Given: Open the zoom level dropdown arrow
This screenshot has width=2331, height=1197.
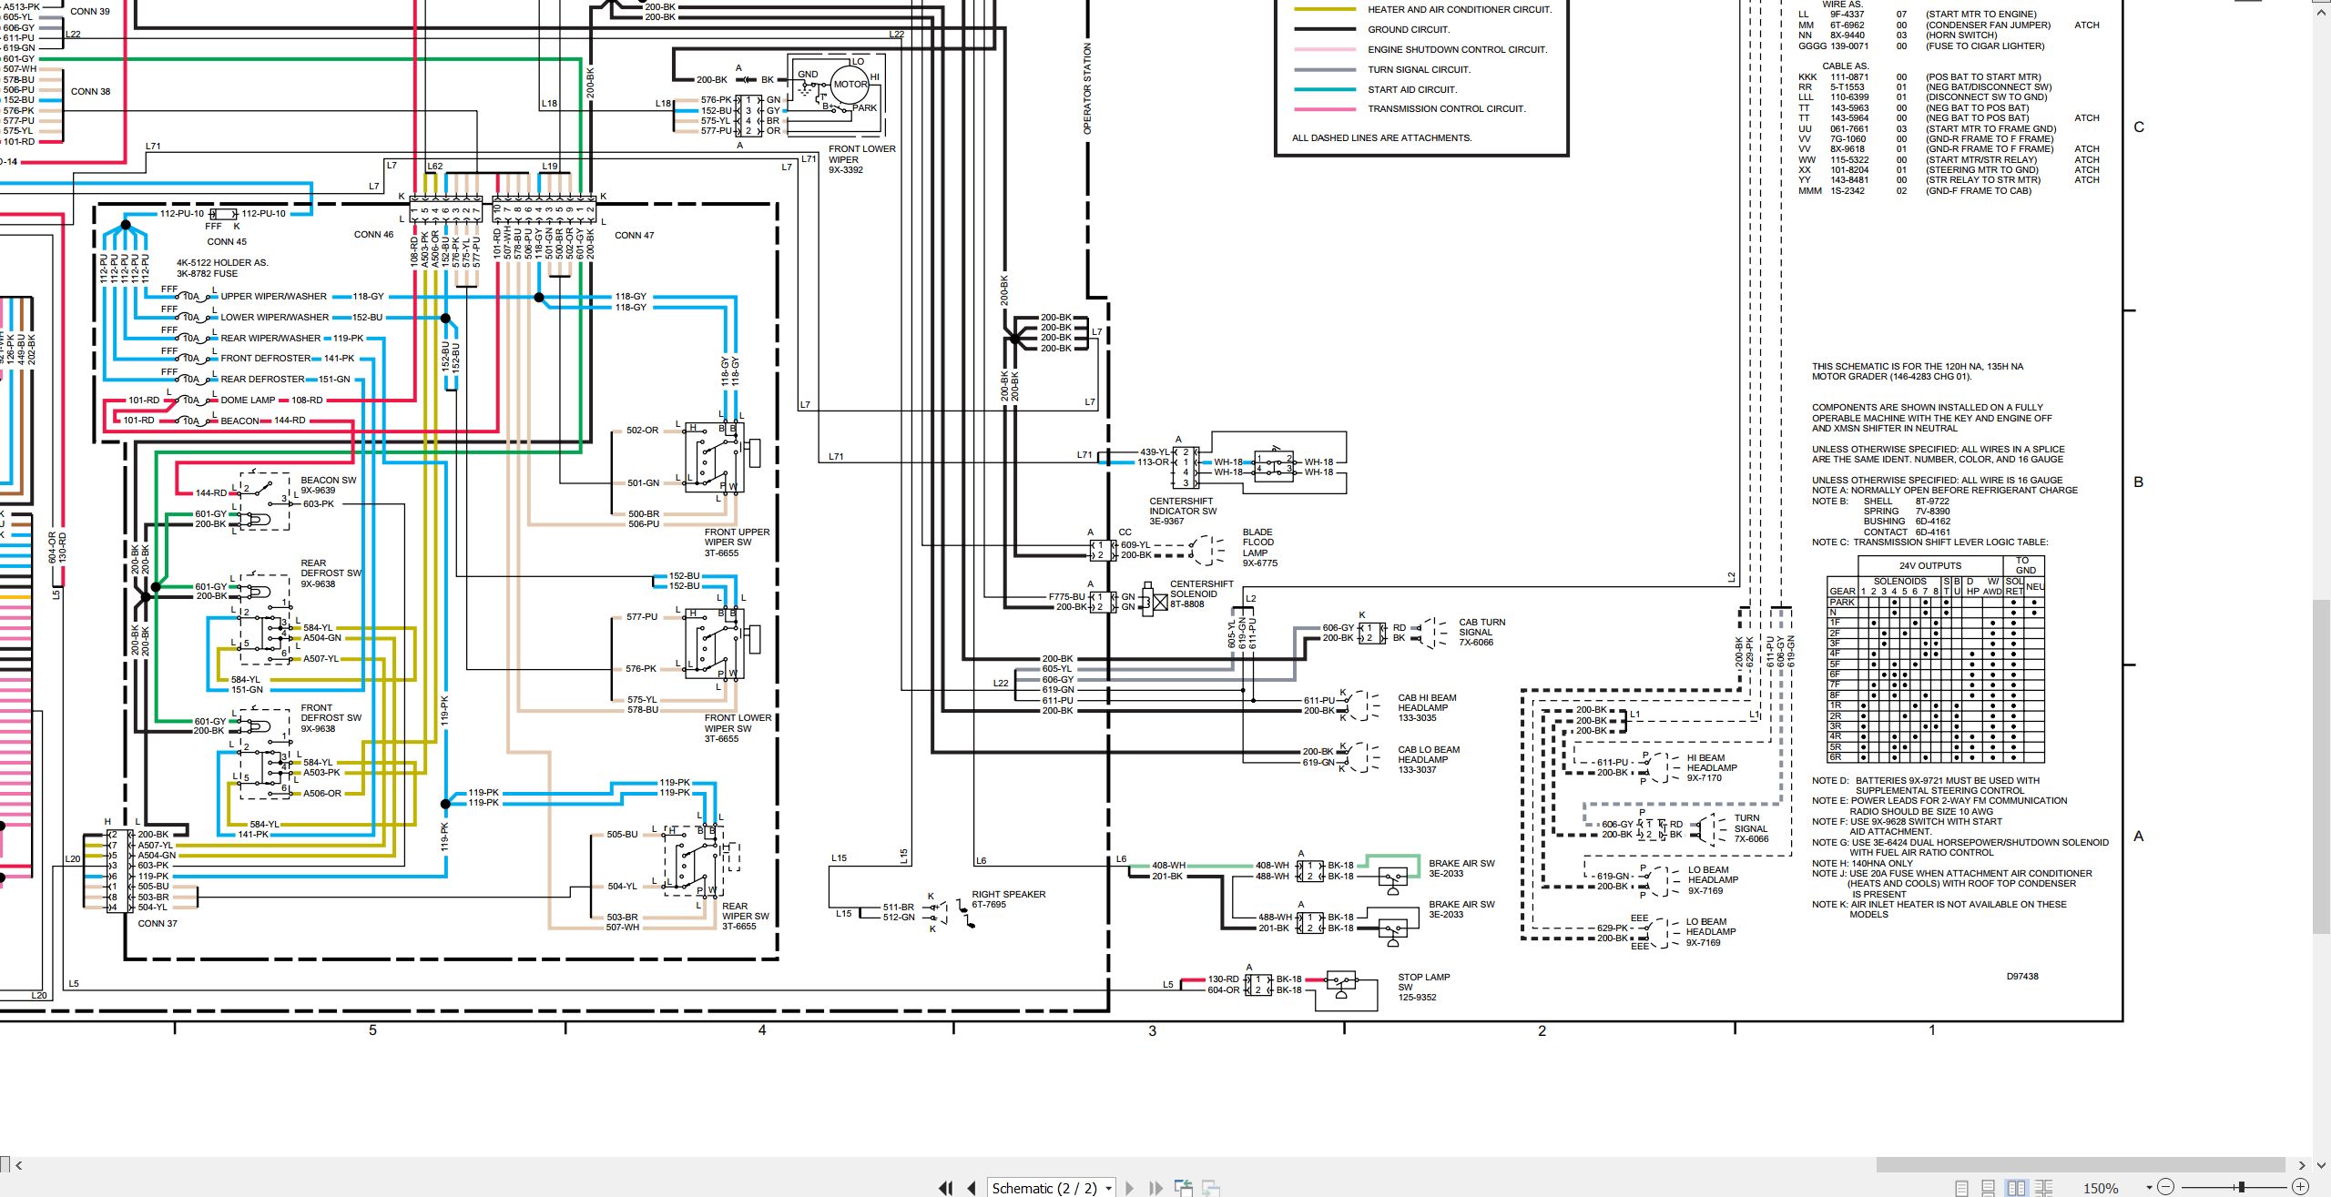Looking at the screenshot, I should pyautogui.click(x=2149, y=1188).
